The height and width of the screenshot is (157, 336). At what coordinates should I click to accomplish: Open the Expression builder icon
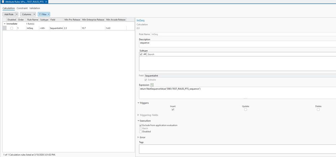click(x=152, y=85)
